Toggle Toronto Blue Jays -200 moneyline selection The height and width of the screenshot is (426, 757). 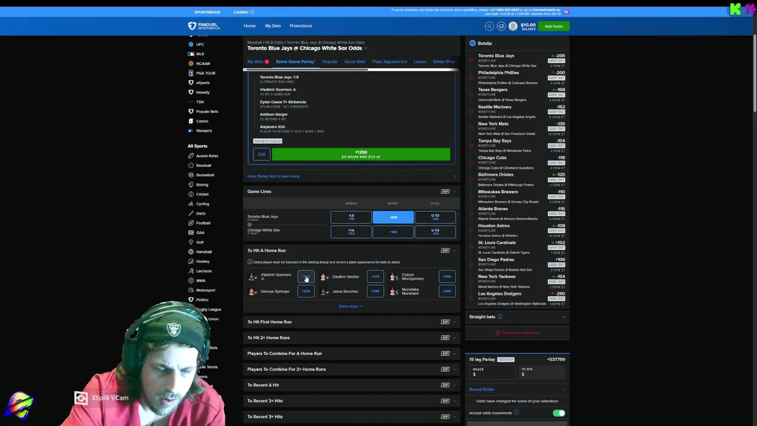coord(393,217)
